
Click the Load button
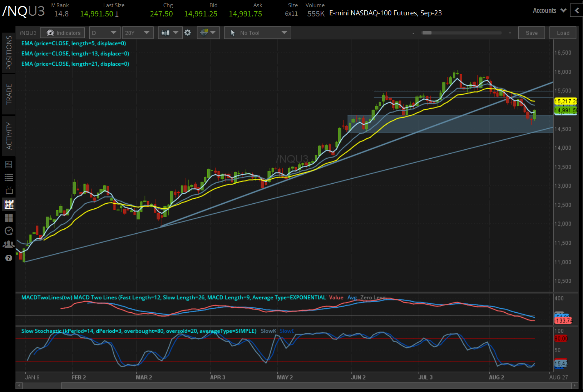click(x=563, y=33)
